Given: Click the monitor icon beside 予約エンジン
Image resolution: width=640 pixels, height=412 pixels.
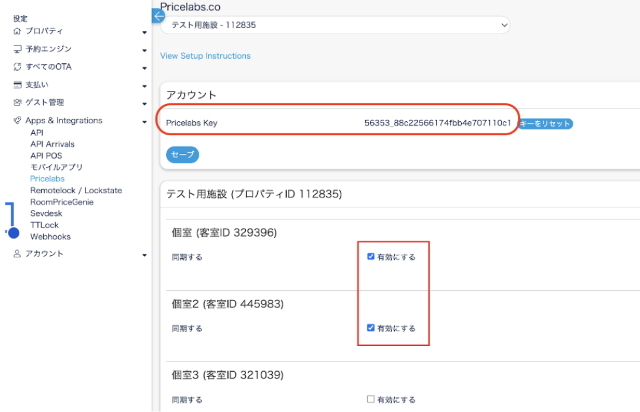Looking at the screenshot, I should click(x=17, y=49).
